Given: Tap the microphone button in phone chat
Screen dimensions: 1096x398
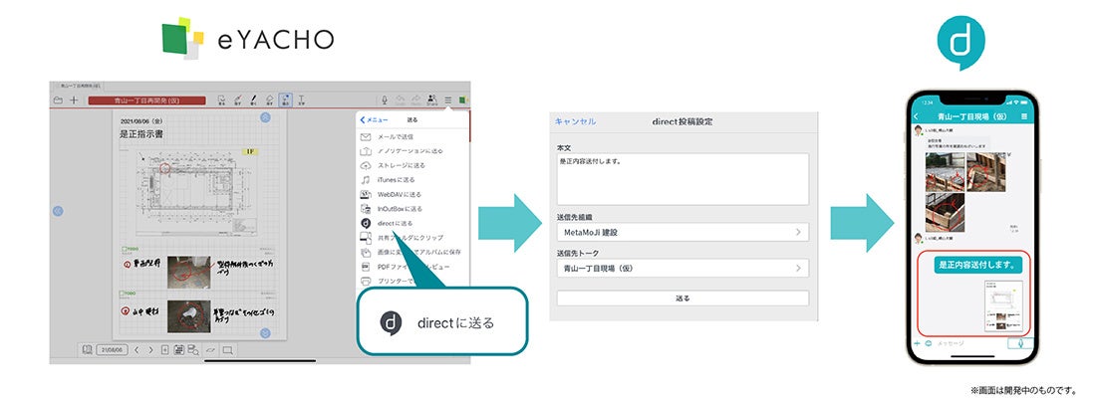Looking at the screenshot, I should (1020, 343).
